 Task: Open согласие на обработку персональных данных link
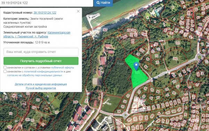[34, 75]
